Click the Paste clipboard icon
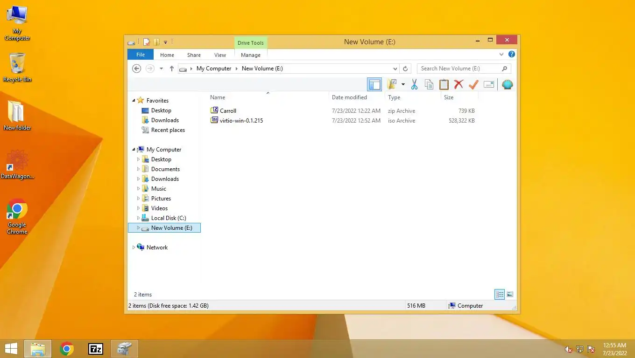The height and width of the screenshot is (358, 635). (444, 84)
